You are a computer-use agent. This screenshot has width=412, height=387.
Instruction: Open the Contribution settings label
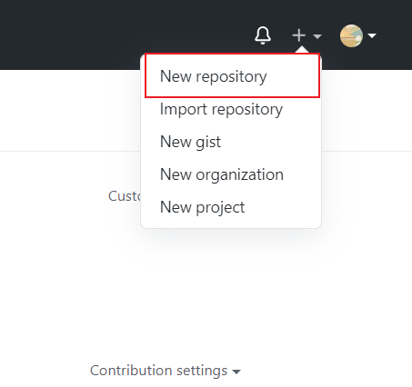click(x=158, y=371)
